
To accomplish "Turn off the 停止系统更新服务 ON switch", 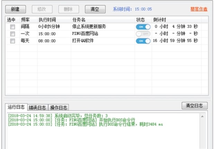I will (x=143, y=27).
